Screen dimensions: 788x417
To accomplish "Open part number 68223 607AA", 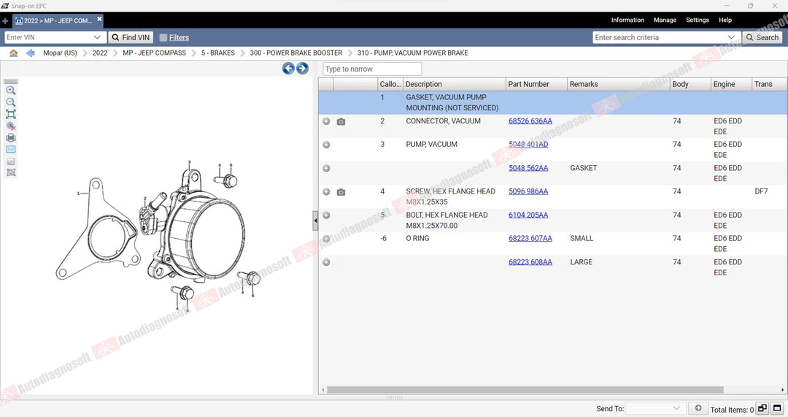I will [530, 238].
